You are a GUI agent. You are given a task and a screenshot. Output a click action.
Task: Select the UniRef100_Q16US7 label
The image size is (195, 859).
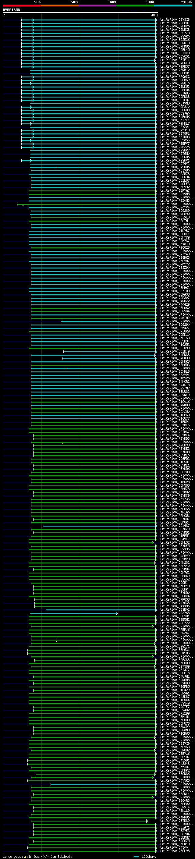[x=175, y=418]
